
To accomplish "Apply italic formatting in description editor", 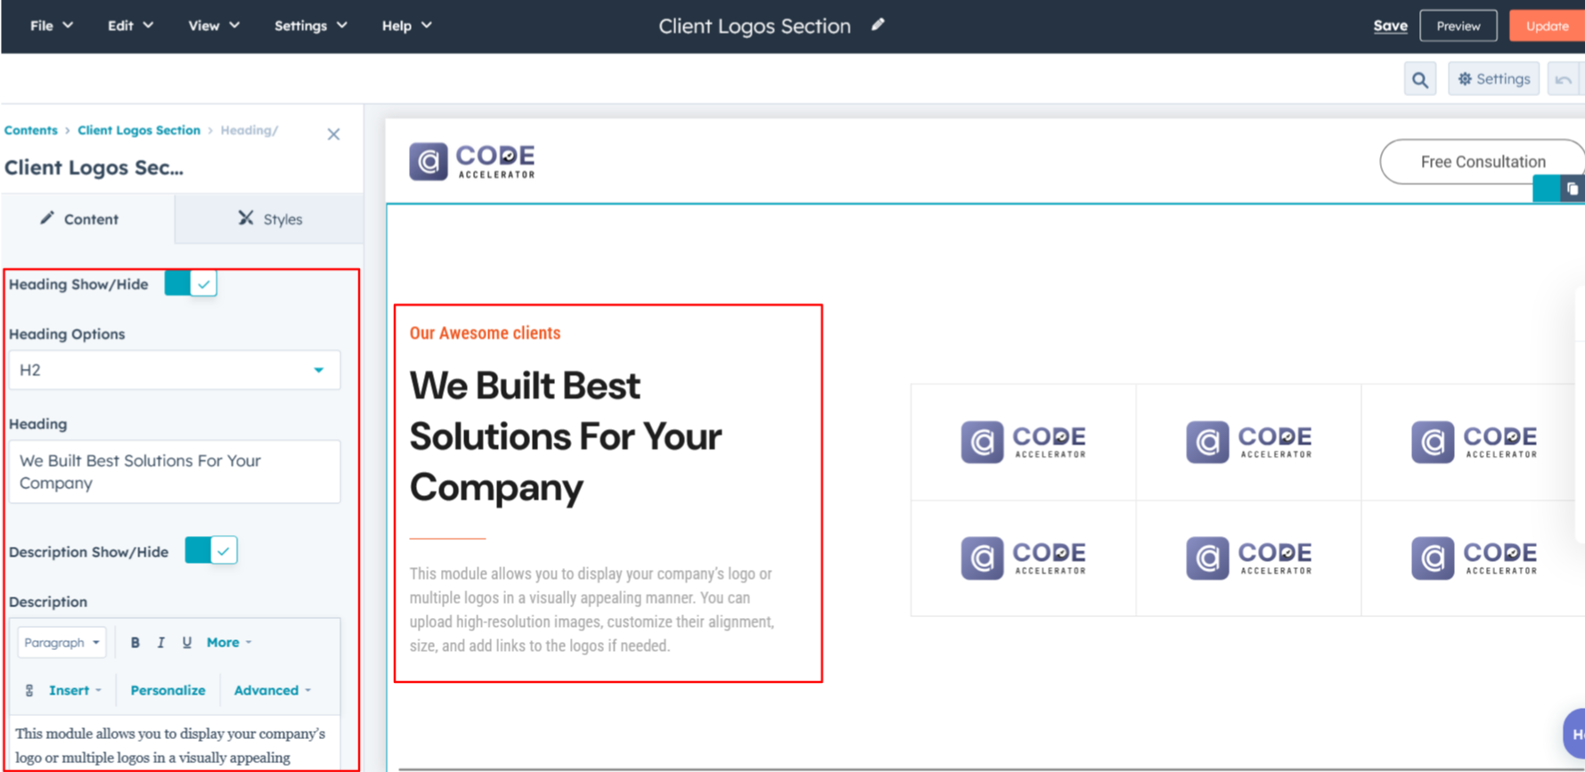I will point(161,642).
